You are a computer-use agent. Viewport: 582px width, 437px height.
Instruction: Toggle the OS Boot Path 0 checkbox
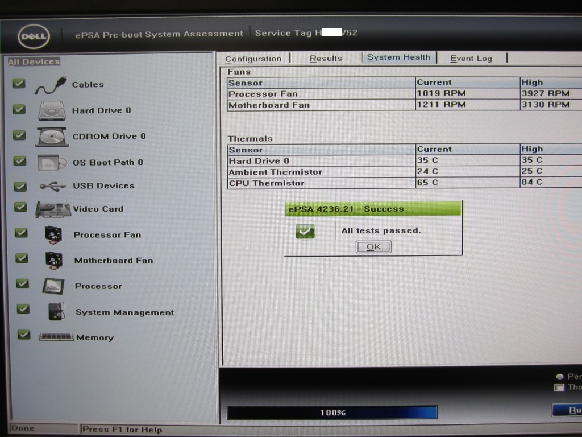coord(20,161)
